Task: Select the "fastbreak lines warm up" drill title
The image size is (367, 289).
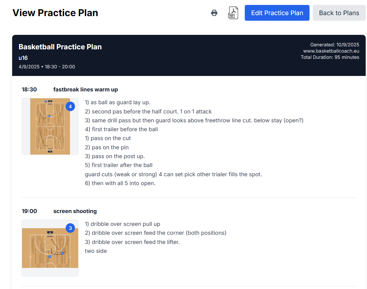Action: [x=85, y=89]
